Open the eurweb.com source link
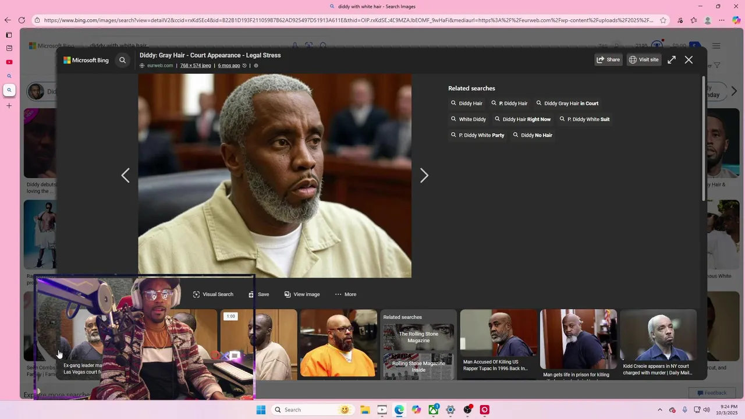This screenshot has width=745, height=419. click(x=160, y=66)
